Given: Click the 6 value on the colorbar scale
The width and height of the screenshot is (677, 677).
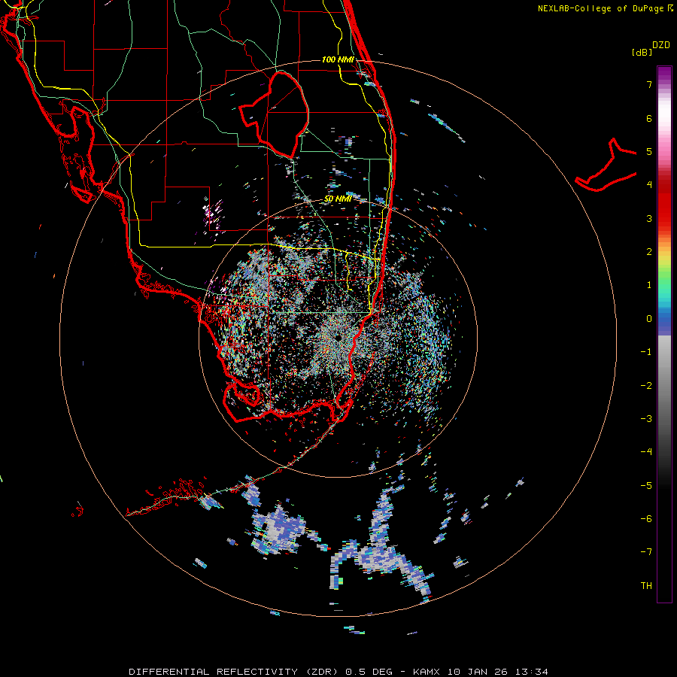Looking at the screenshot, I should [649, 118].
